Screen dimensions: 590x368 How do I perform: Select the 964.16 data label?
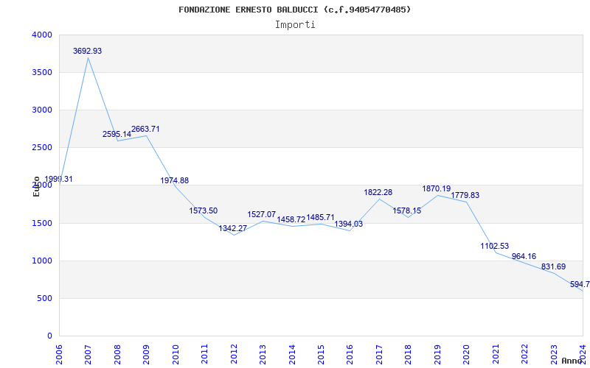pyautogui.click(x=524, y=256)
